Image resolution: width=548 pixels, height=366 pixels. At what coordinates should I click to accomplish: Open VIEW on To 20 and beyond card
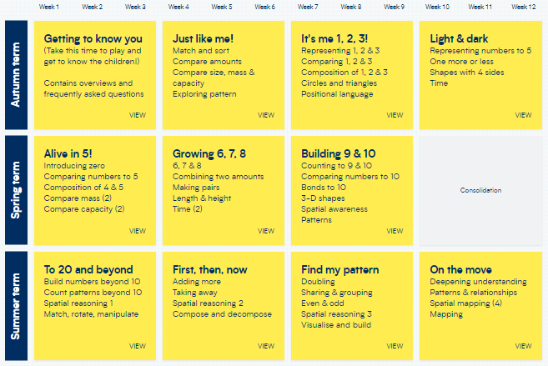[138, 346]
